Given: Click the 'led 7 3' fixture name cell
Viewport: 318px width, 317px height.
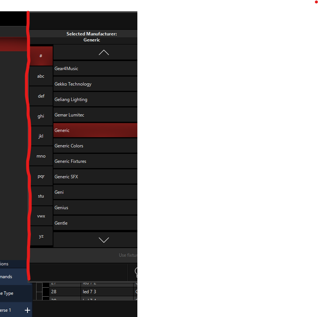Looking at the screenshot, I should coord(107,292).
